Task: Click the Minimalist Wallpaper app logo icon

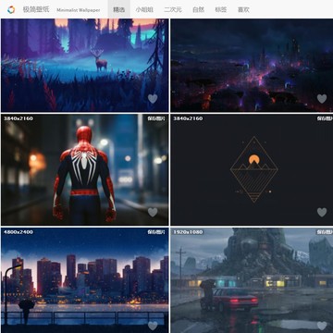Action: (11, 9)
